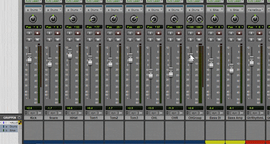
Task: Record-enable the Snare track
Action: click(x=57, y=33)
